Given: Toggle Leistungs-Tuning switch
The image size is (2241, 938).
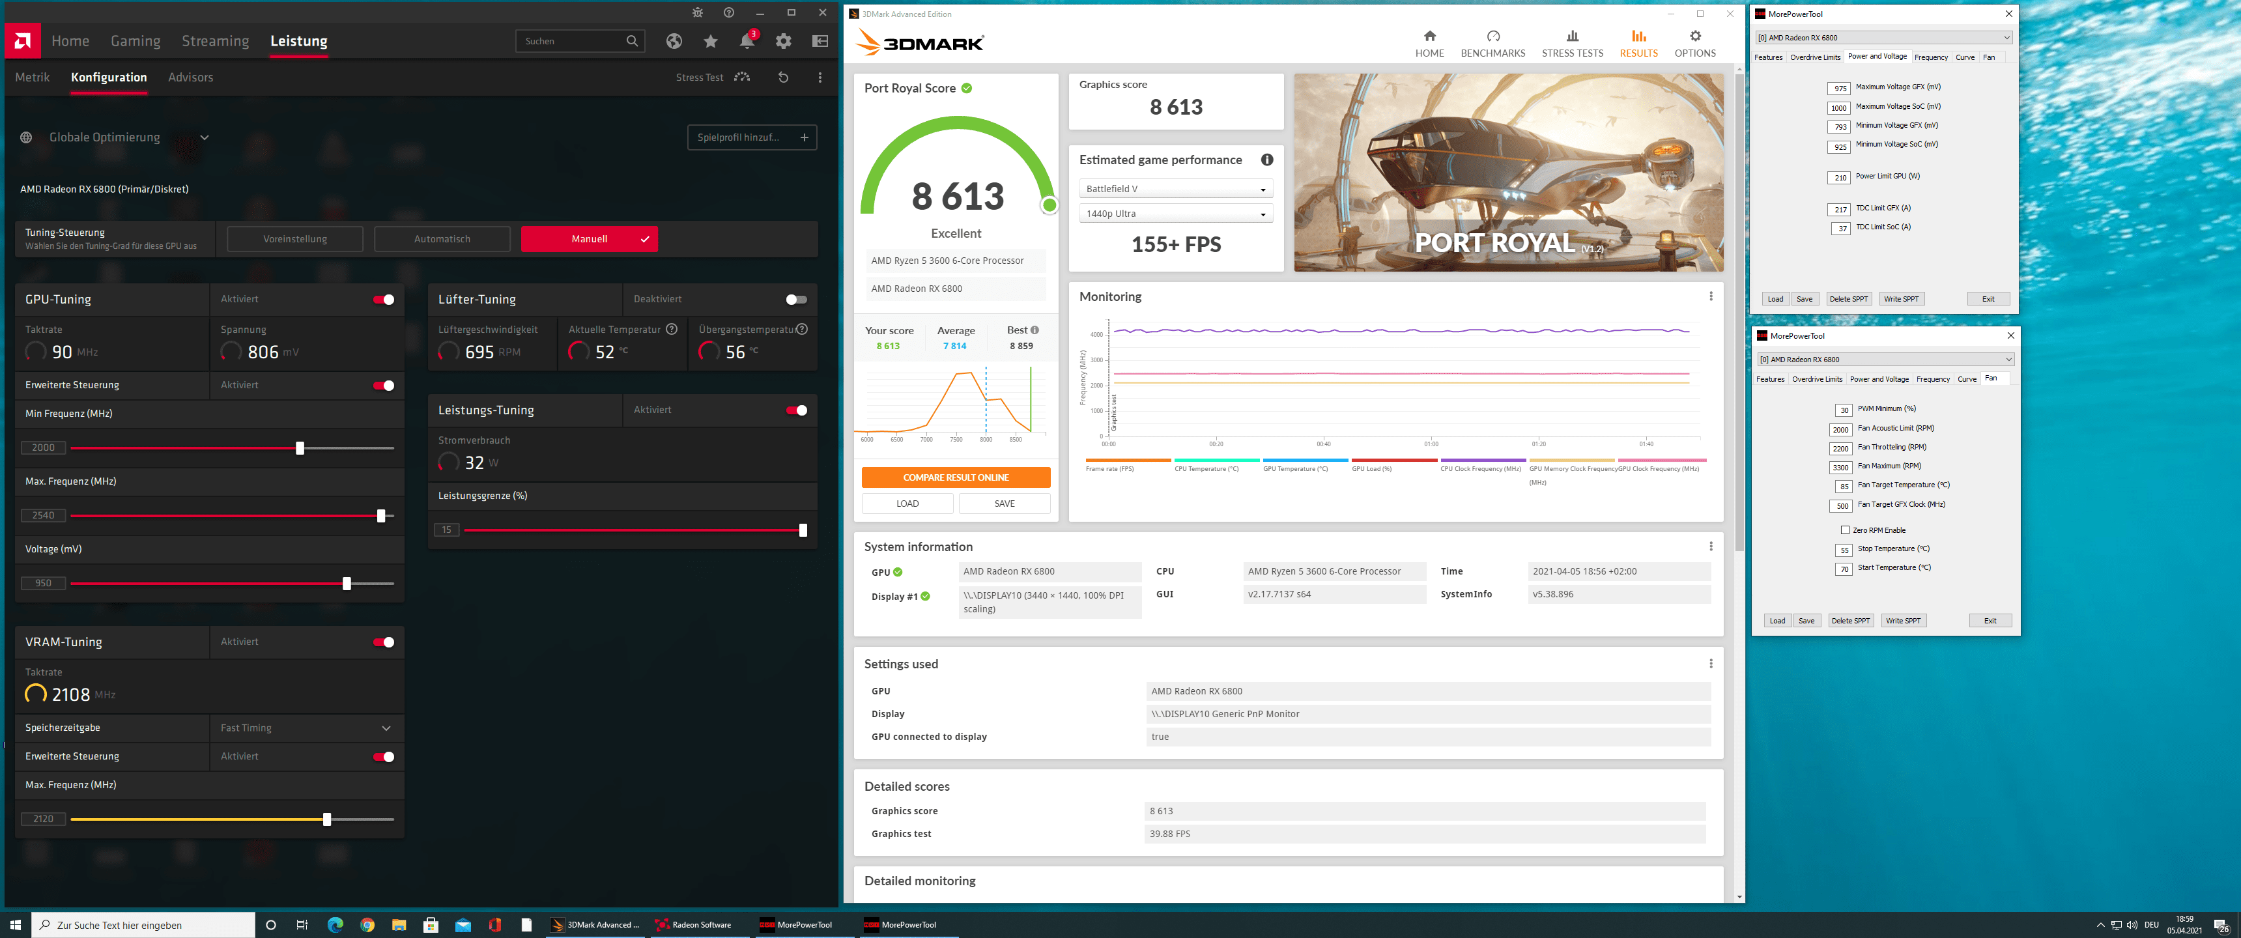Looking at the screenshot, I should coord(796,411).
